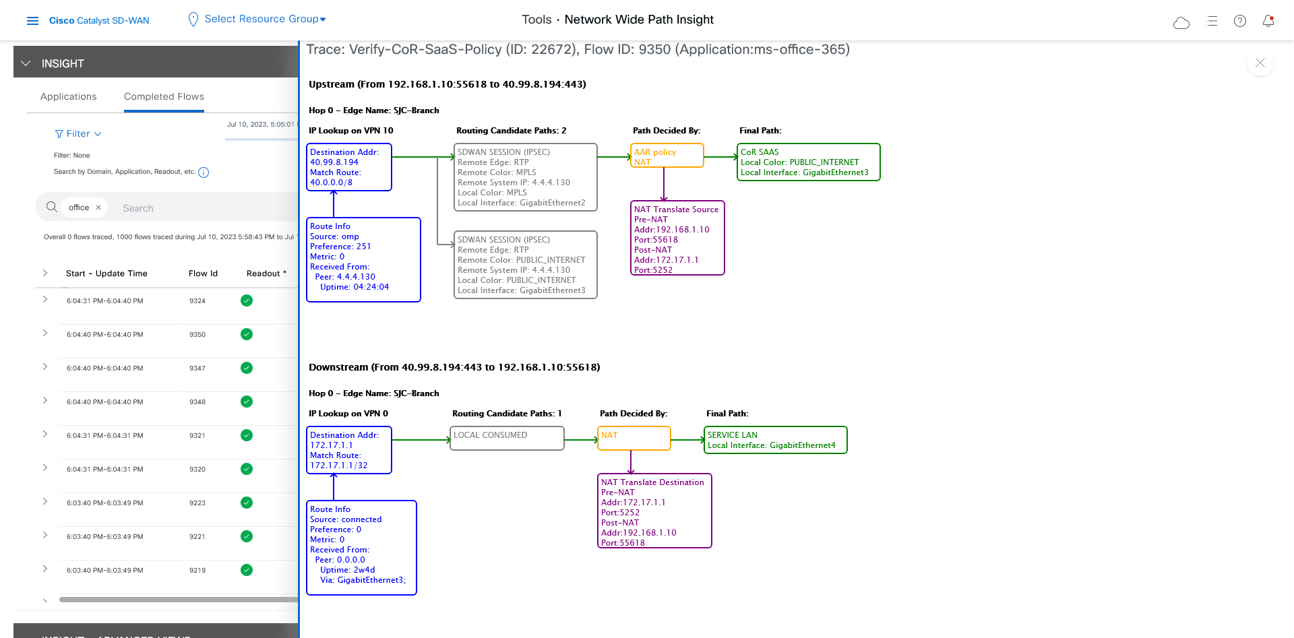
Task: Click green readout check for flow 9223
Action: point(247,503)
